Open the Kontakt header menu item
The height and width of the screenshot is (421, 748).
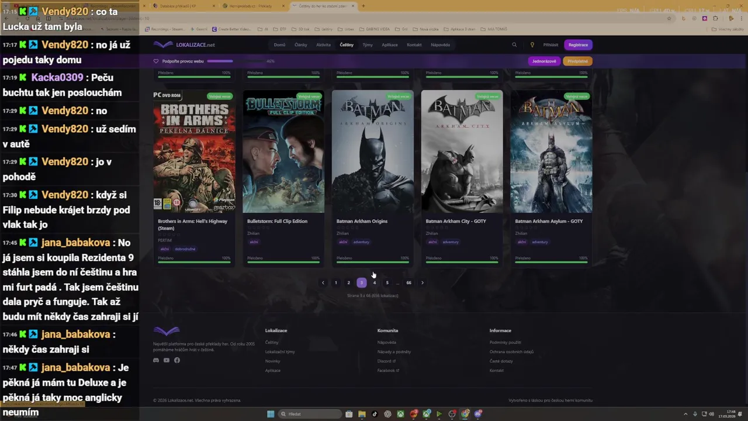click(414, 45)
